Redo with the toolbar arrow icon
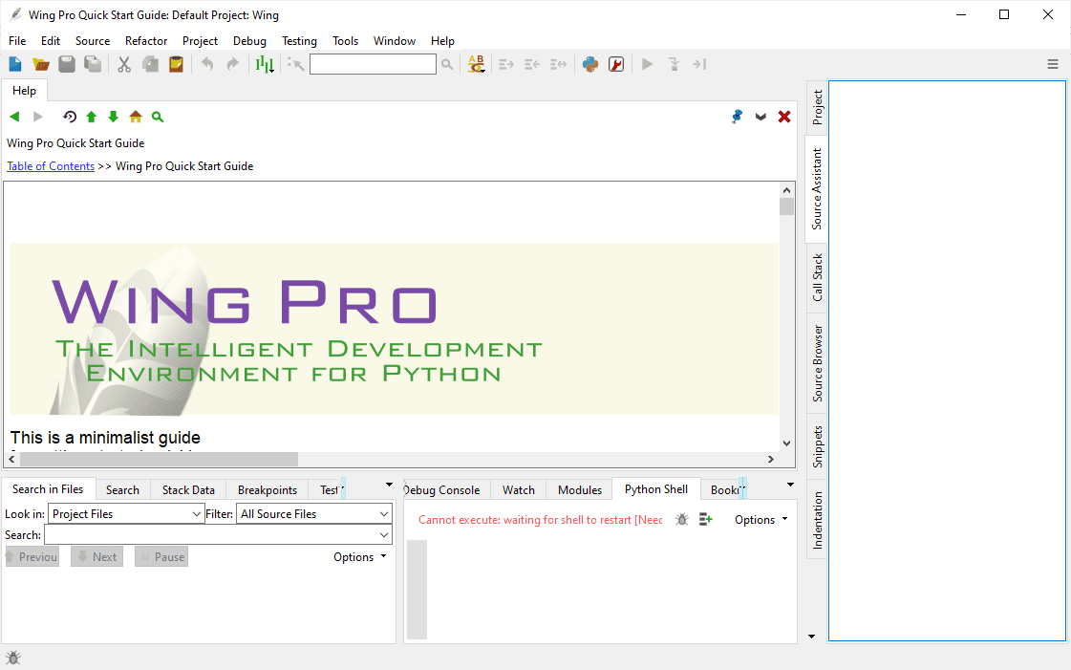 [233, 64]
